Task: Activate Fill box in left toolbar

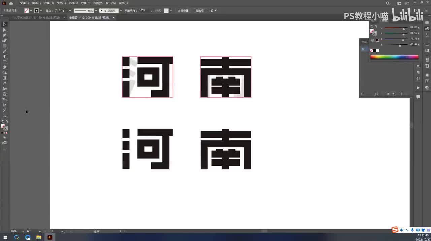Action: [x=3, y=126]
